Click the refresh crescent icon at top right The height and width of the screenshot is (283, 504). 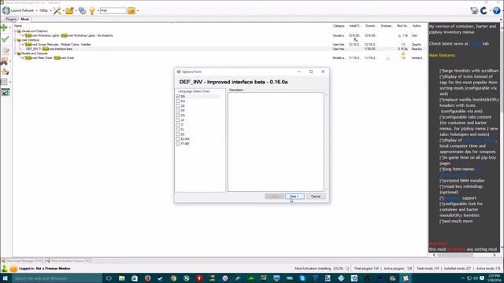coord(484,10)
